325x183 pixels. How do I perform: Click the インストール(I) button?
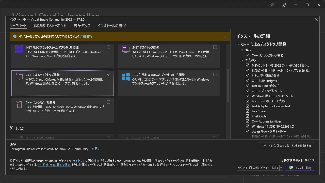coord(300,168)
